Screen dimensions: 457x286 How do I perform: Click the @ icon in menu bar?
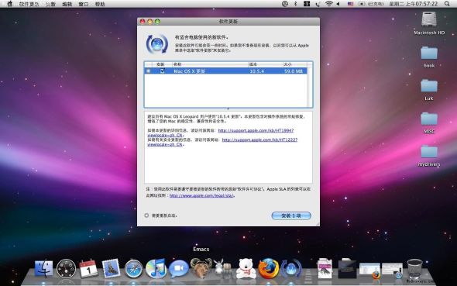(x=285, y=4)
